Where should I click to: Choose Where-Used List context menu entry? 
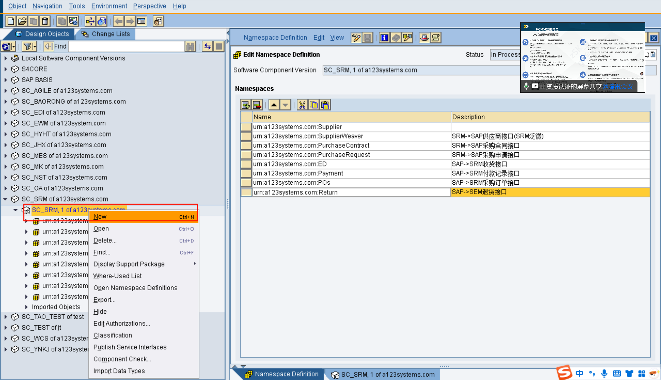click(x=144, y=276)
